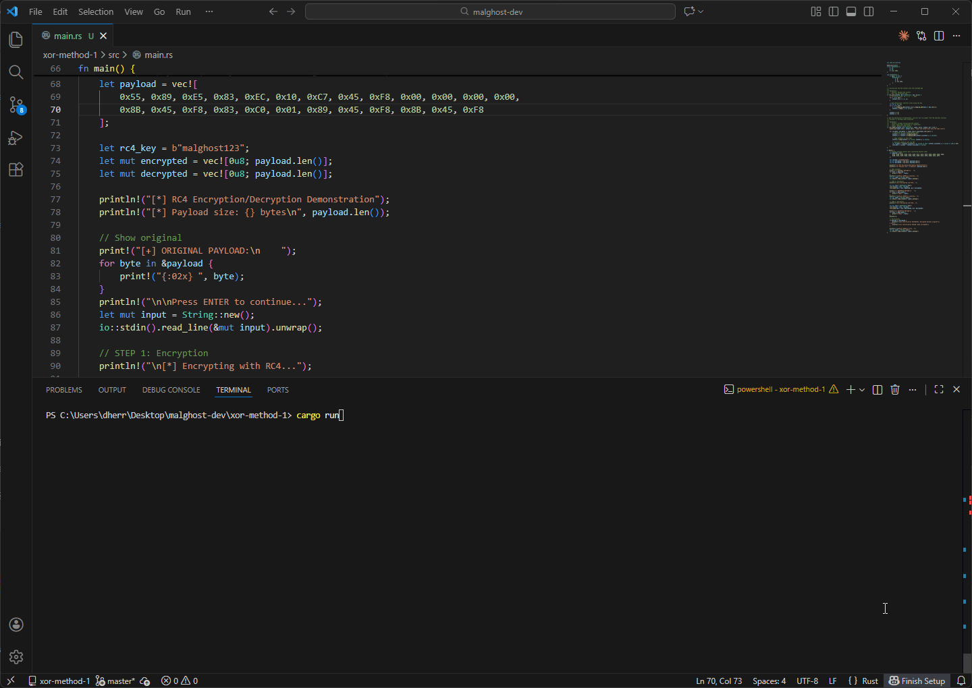
Task: Click the Claude extension icon in editor toolbar
Action: (904, 36)
